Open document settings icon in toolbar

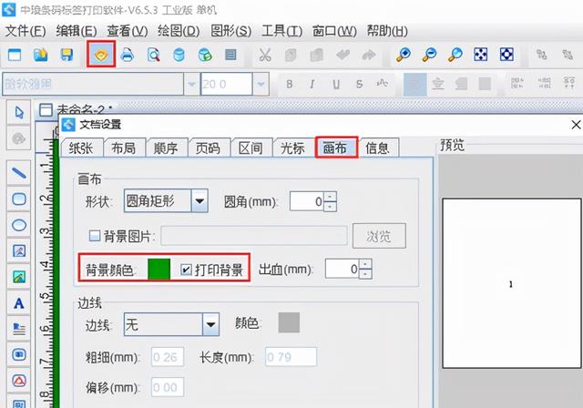[x=100, y=56]
